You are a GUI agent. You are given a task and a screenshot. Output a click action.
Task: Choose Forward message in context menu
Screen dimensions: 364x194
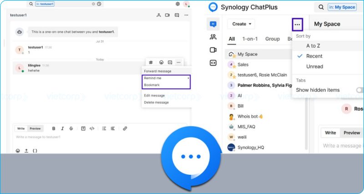point(157,71)
